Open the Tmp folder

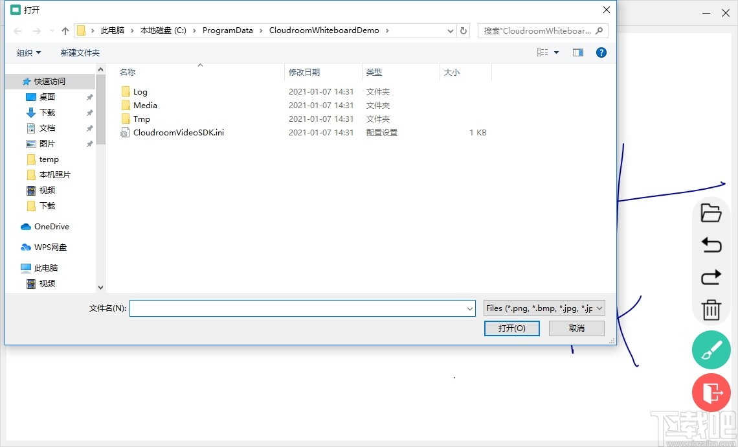click(x=141, y=119)
